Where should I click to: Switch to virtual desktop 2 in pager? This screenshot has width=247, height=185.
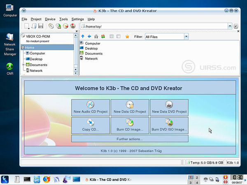(x=197, y=177)
